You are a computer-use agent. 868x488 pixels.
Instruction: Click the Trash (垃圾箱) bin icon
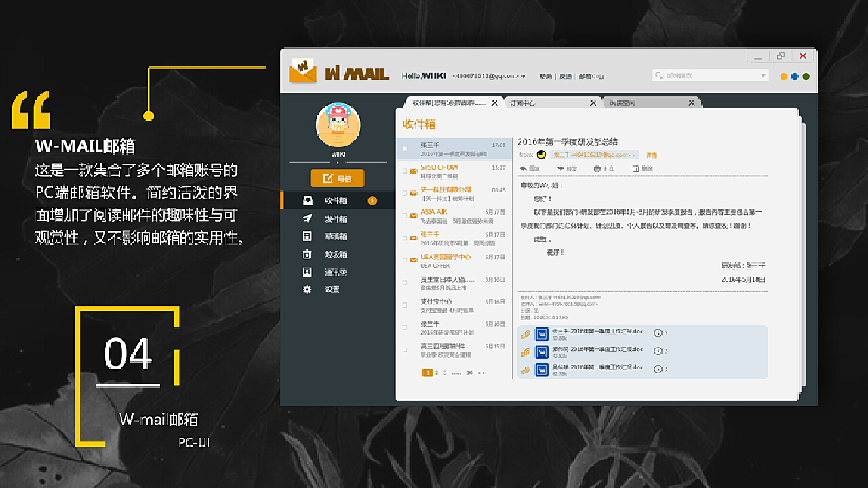307,254
